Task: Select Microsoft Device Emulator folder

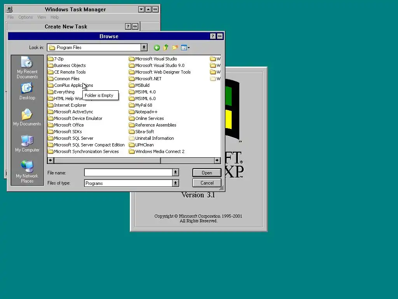Action: 75,118
